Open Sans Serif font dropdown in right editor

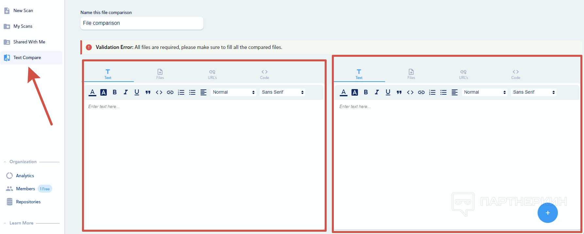pos(534,92)
